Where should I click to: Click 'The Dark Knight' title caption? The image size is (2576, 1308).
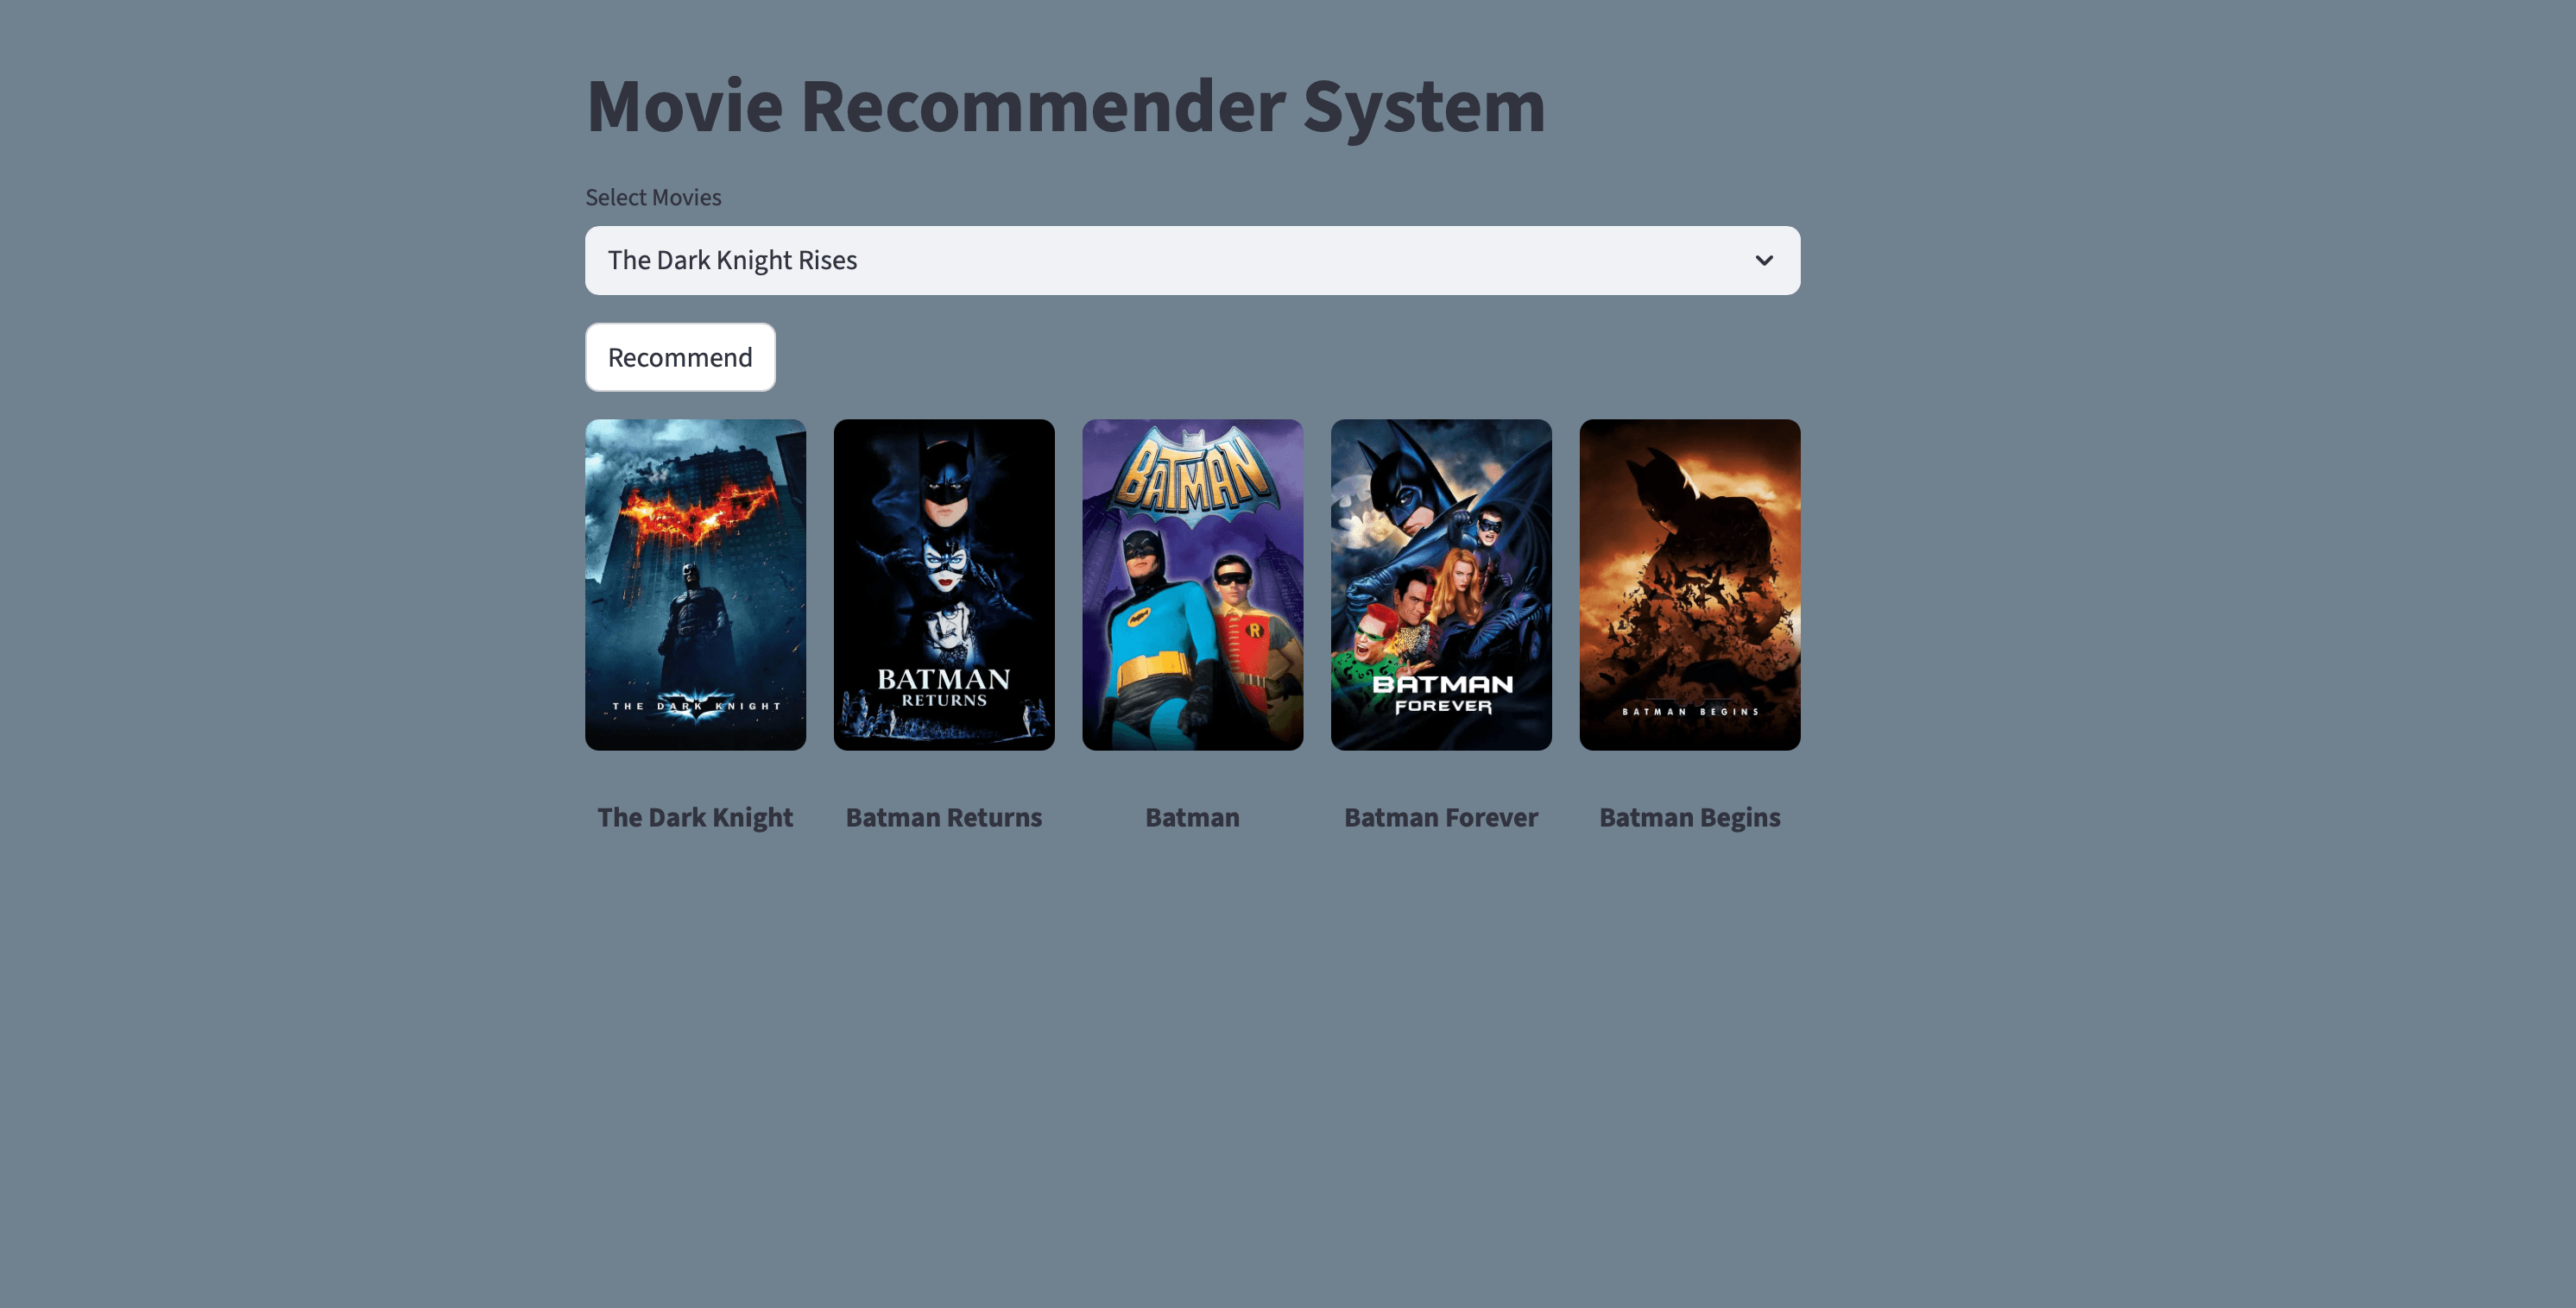pyautogui.click(x=695, y=817)
